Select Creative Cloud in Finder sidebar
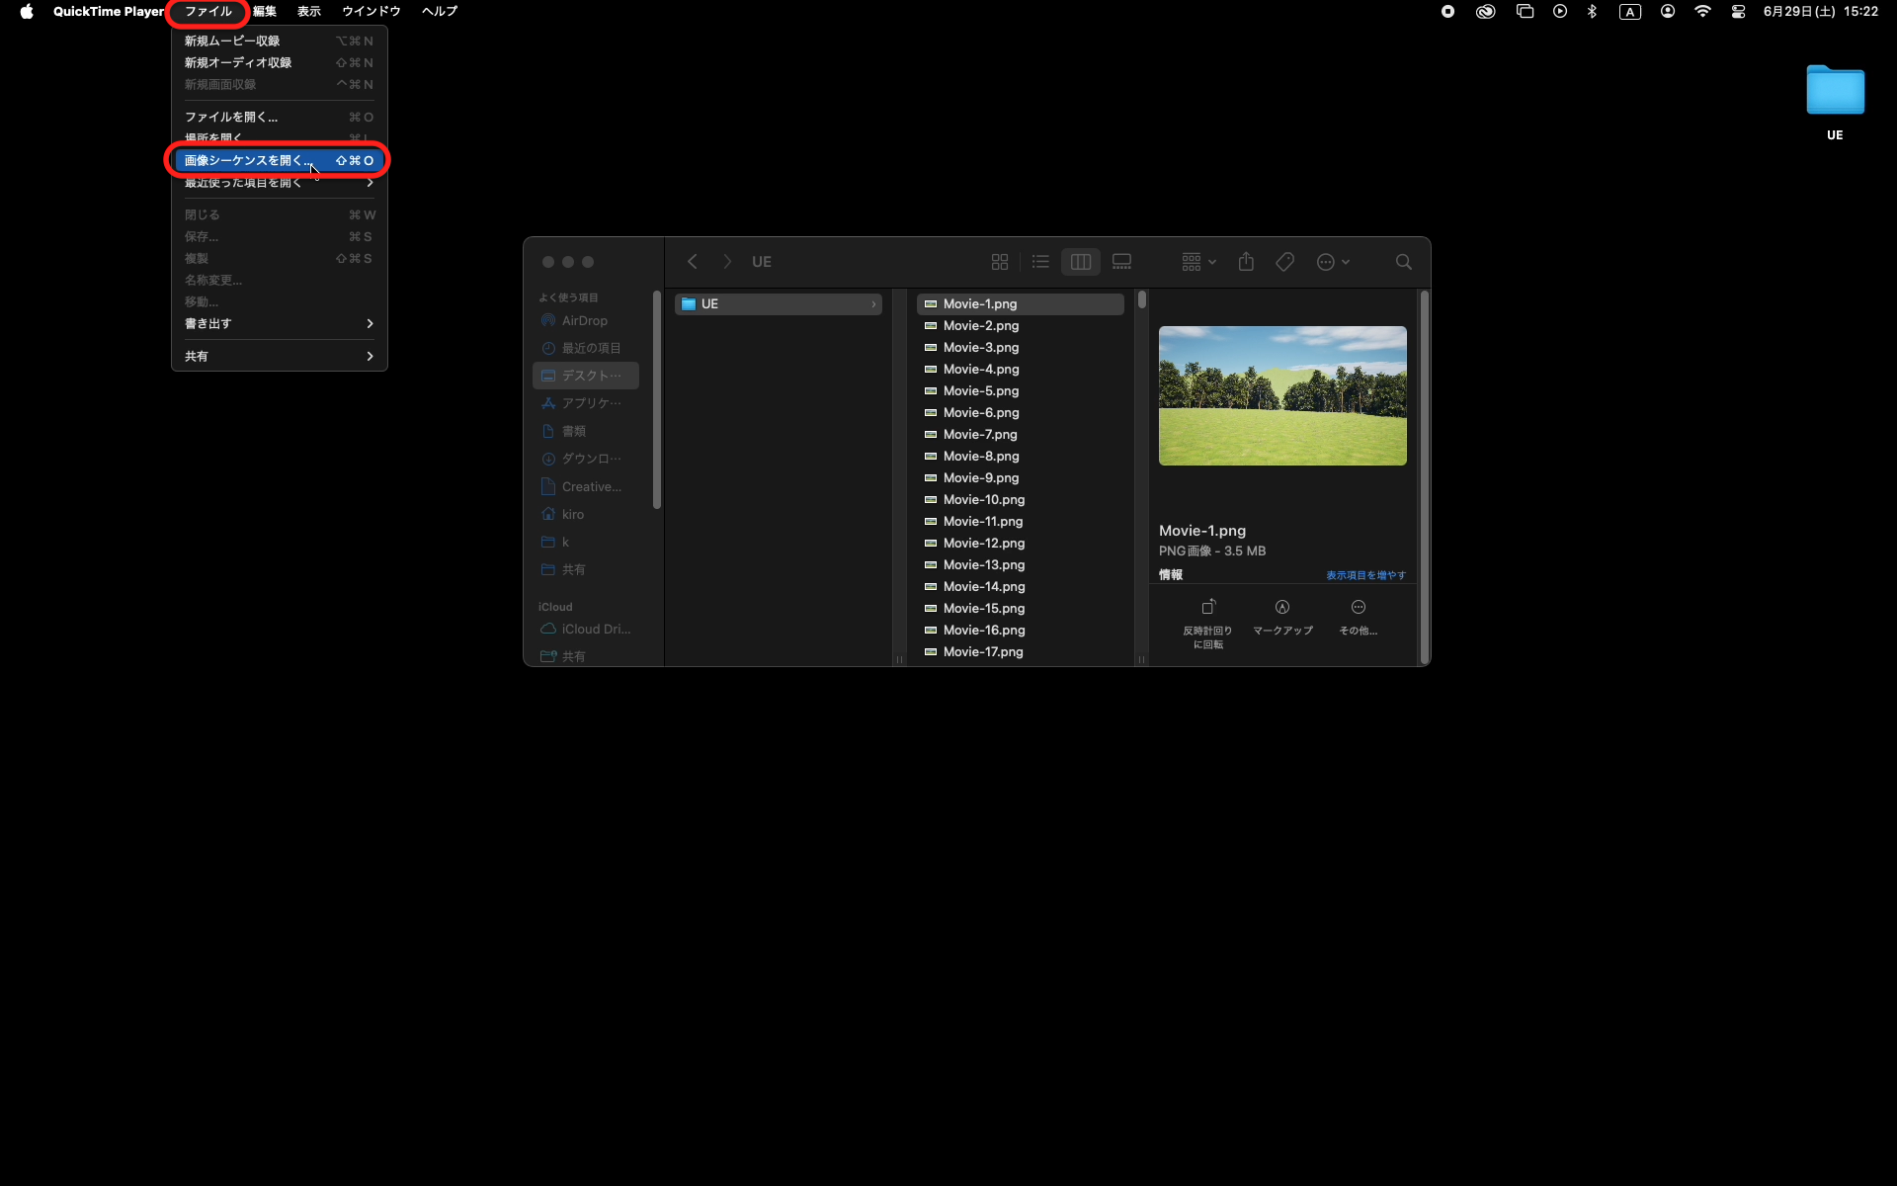Viewport: 1897px width, 1186px height. [586, 486]
